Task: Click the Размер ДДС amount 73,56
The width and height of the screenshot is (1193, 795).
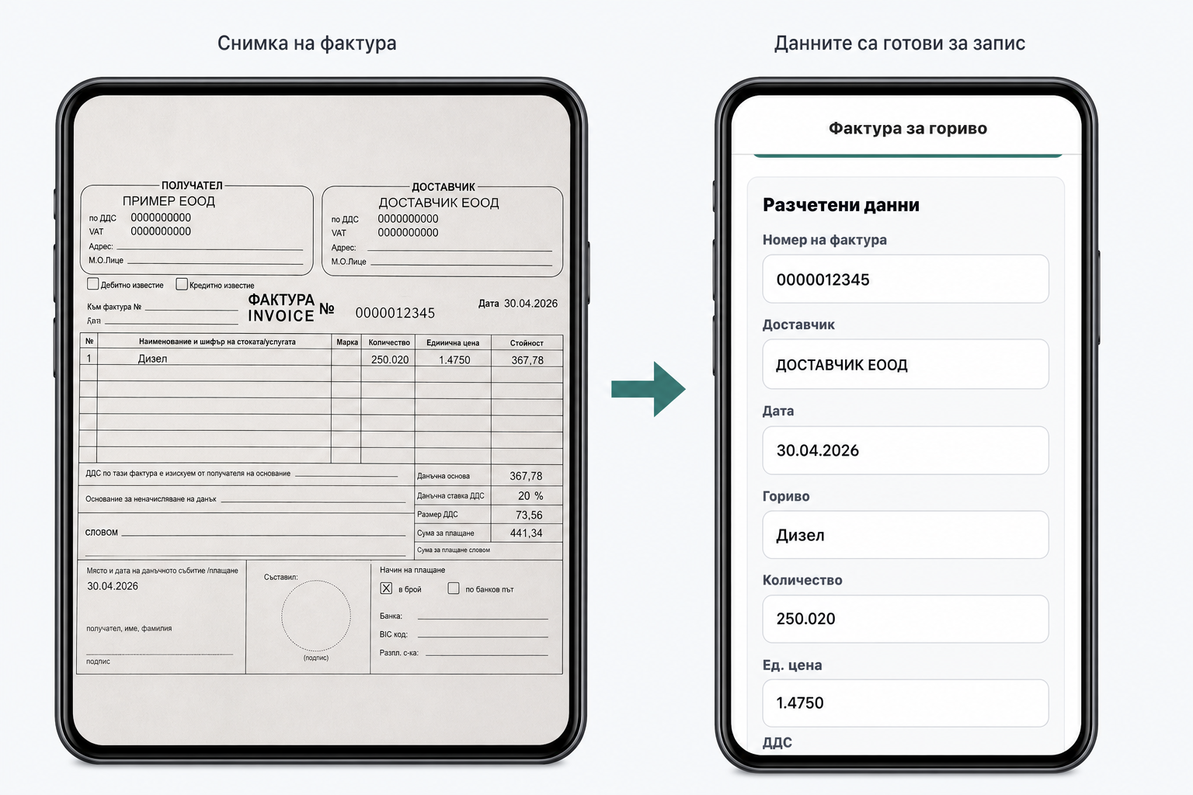Action: click(529, 515)
